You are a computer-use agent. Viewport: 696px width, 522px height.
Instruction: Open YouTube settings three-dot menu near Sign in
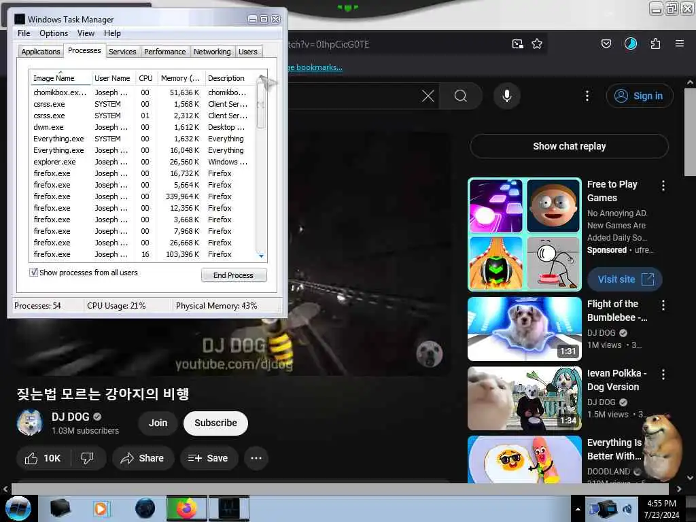point(587,96)
